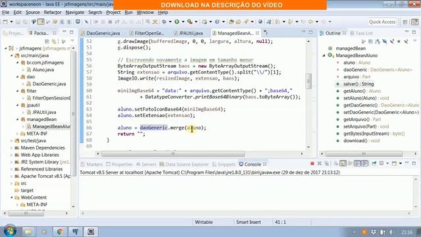Screen dimensions: 421x237
Task: Open the Project menu
Action: 113,13
